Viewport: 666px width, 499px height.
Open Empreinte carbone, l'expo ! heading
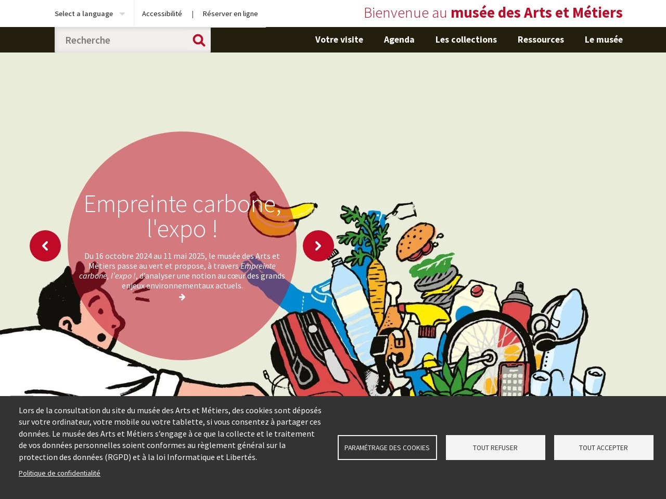182,216
